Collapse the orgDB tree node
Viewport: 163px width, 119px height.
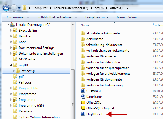point(11,65)
